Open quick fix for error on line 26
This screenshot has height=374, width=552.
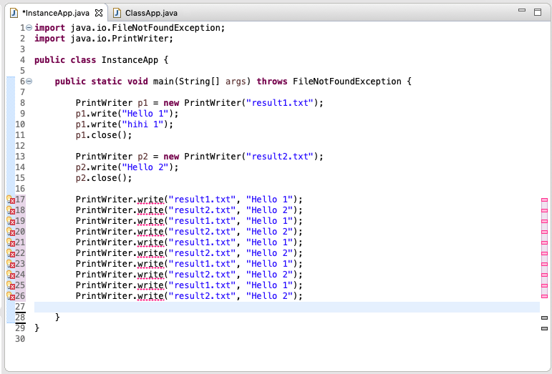[x=11, y=296]
